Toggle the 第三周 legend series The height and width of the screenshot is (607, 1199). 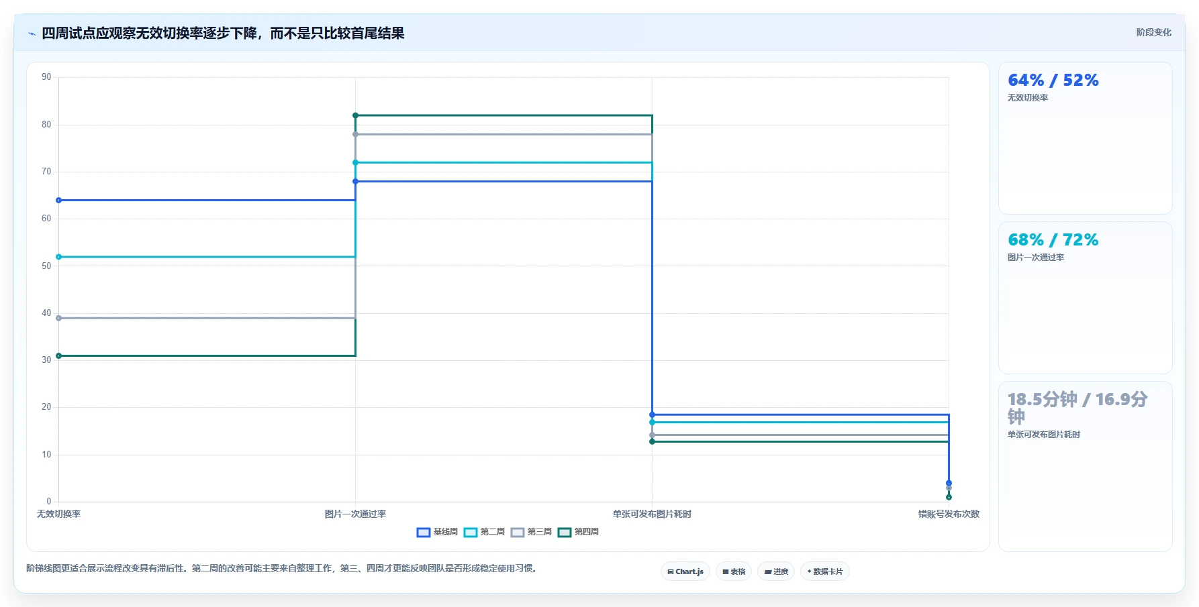tap(531, 532)
